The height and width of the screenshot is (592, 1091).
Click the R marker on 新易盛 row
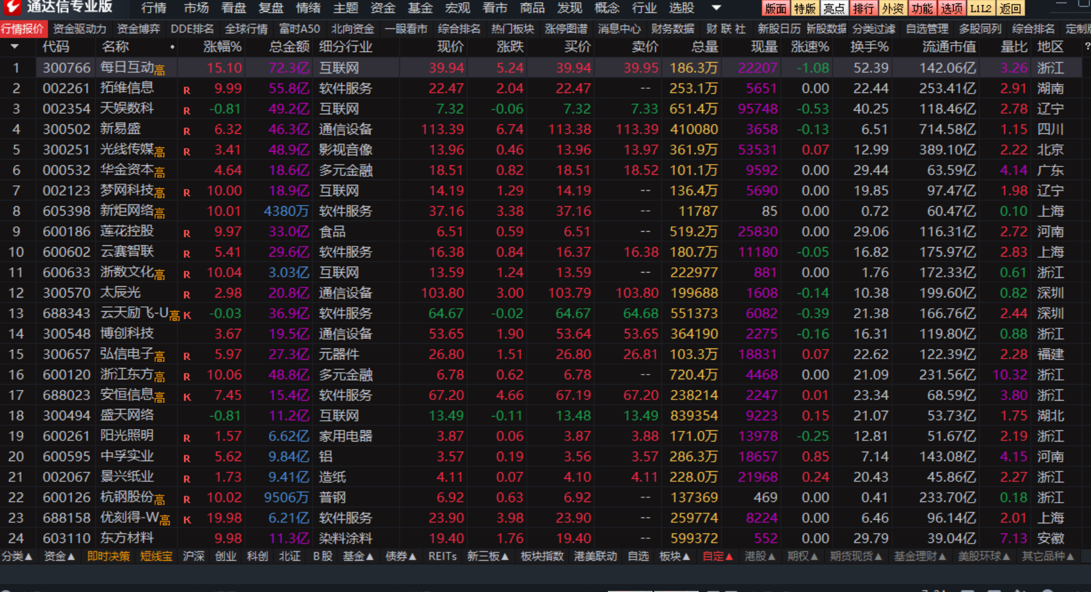coord(187,132)
